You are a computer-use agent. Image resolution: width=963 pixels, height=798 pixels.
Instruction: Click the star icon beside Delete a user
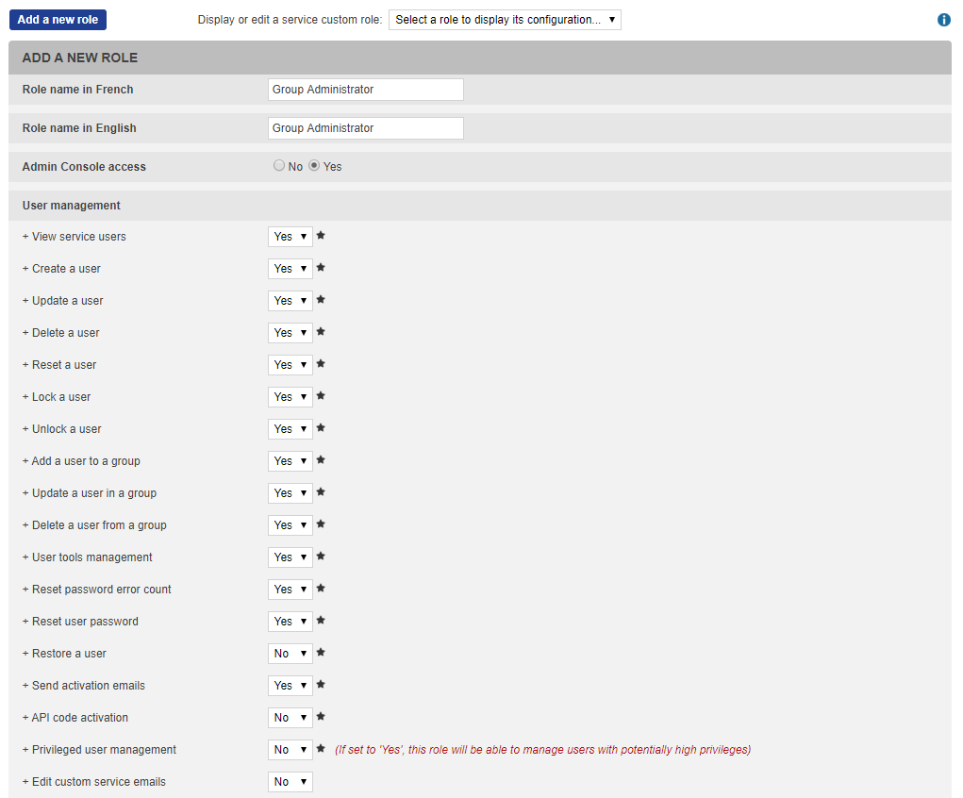pyautogui.click(x=321, y=332)
